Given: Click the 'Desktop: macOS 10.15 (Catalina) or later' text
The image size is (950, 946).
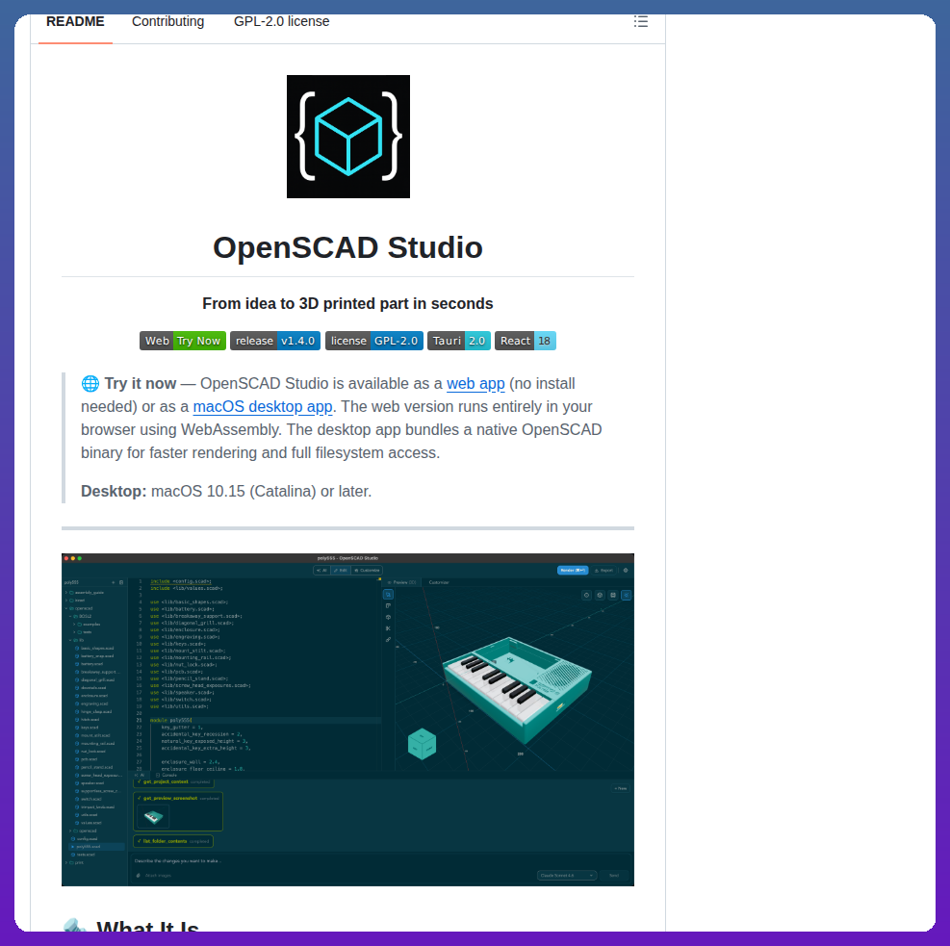Looking at the screenshot, I should pos(226,491).
